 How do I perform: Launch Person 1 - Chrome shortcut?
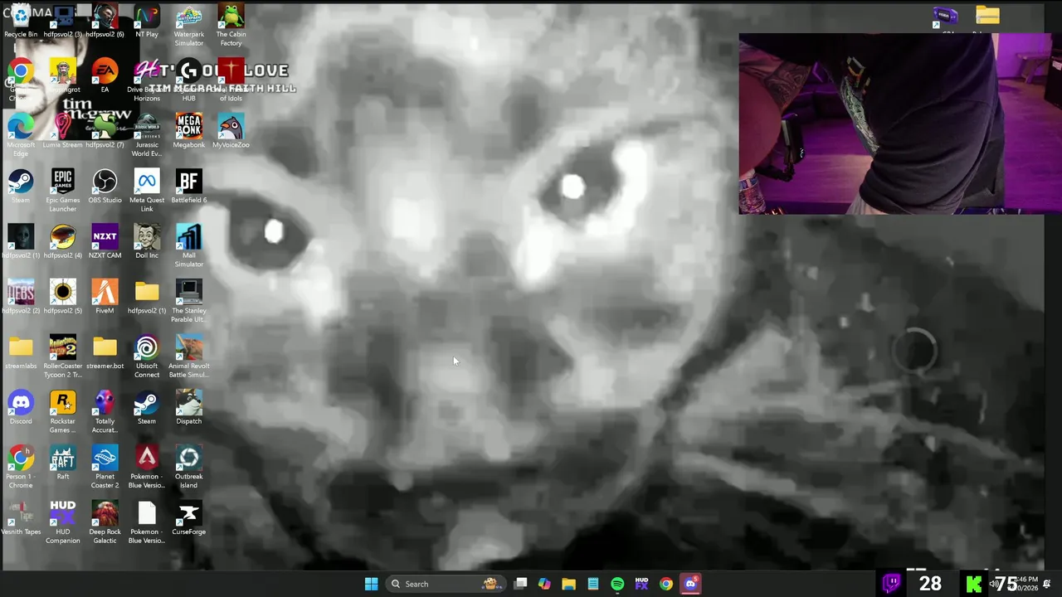(21, 468)
